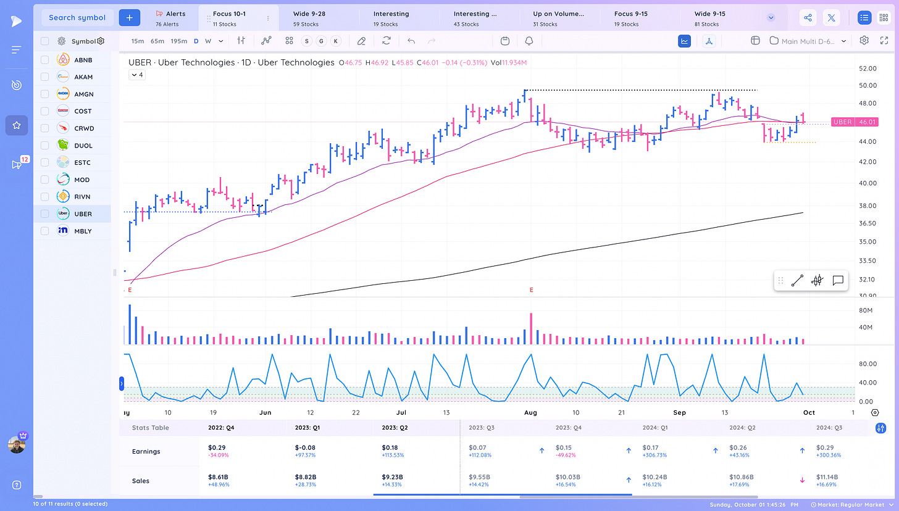Toggle the G circle button
899x511 pixels.
click(x=321, y=41)
